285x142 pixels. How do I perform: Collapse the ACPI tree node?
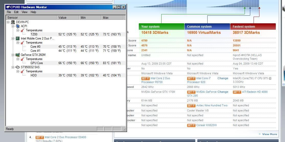coord(13,26)
